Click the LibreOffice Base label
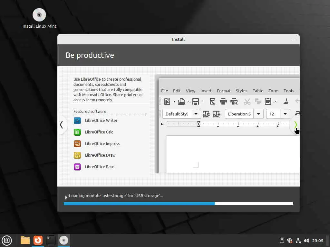330x247 pixels. coord(100,167)
